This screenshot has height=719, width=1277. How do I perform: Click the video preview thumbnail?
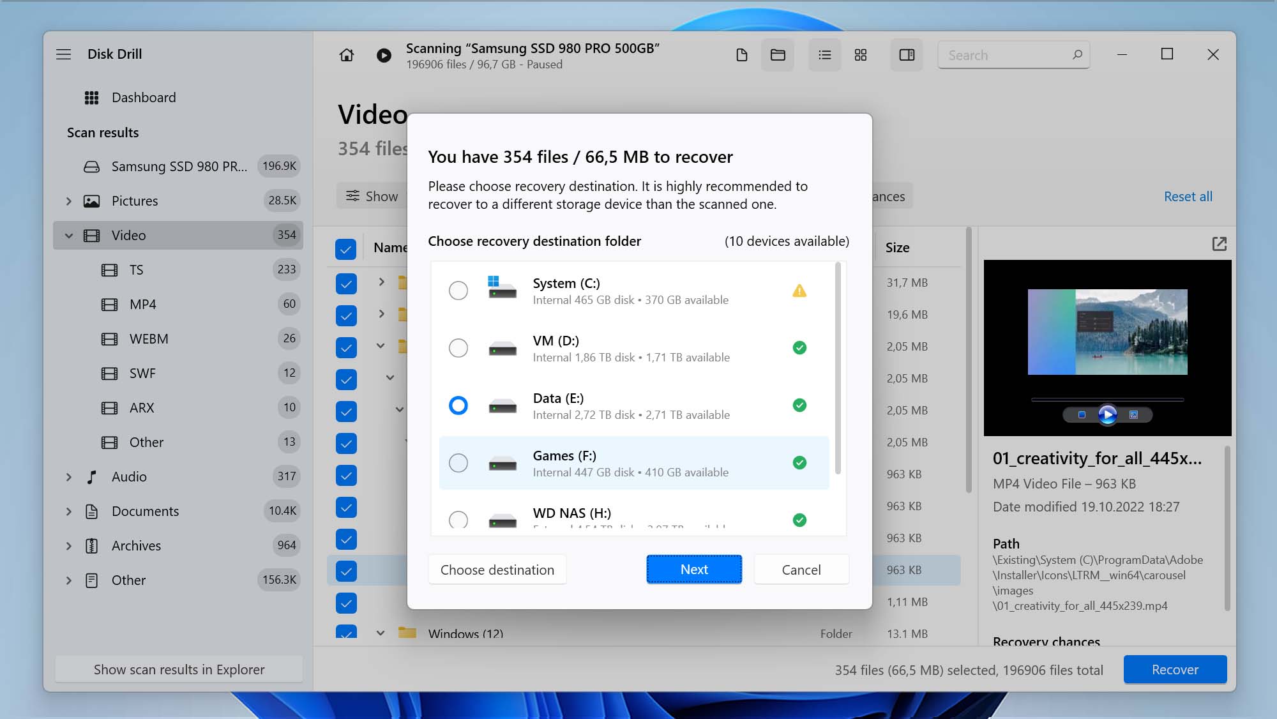pyautogui.click(x=1107, y=332)
